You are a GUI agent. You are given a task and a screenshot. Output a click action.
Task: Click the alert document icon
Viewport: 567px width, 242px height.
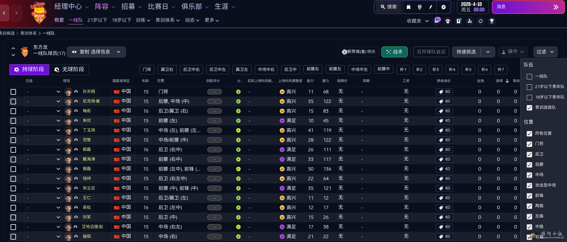pos(459,21)
